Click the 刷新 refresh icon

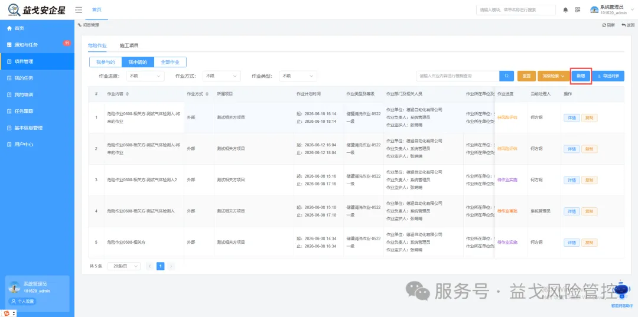click(x=604, y=25)
